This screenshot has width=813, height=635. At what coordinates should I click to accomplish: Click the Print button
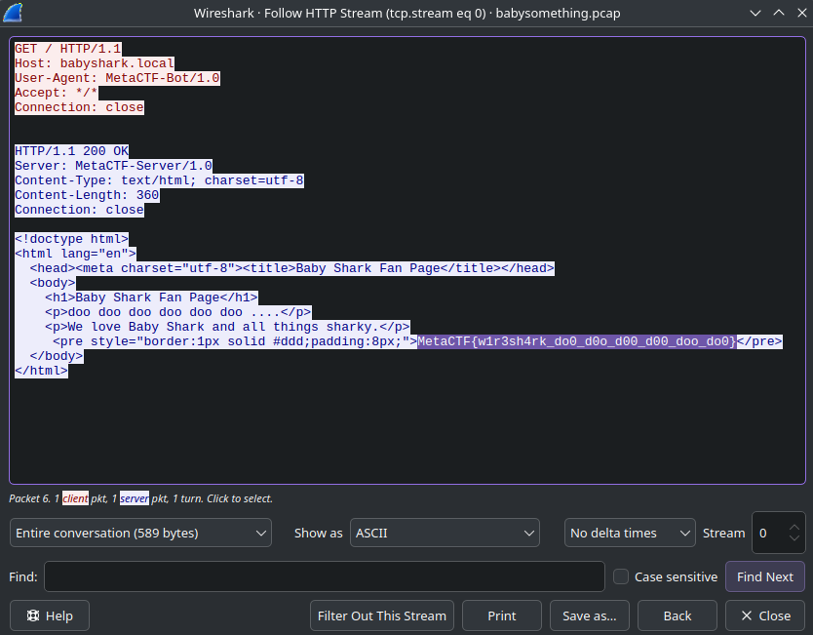click(502, 615)
